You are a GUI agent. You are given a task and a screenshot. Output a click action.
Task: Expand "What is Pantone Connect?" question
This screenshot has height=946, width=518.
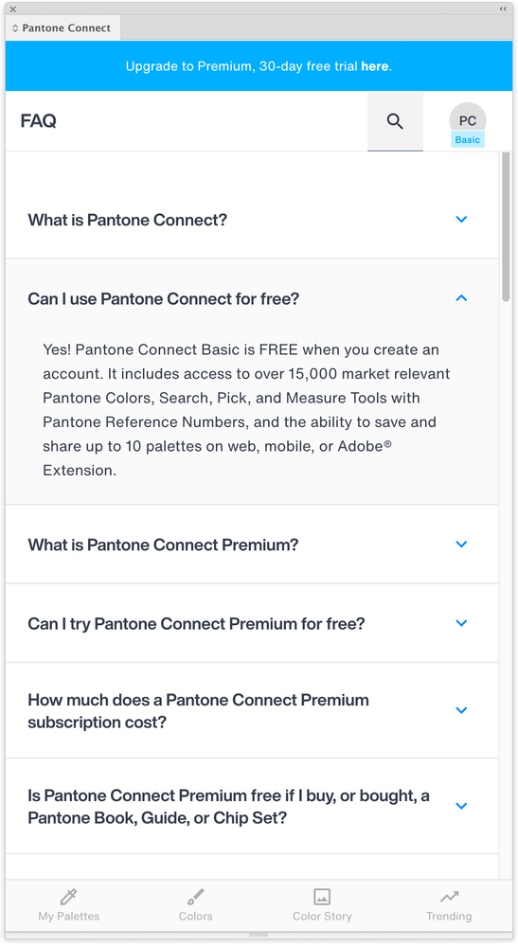(x=252, y=220)
